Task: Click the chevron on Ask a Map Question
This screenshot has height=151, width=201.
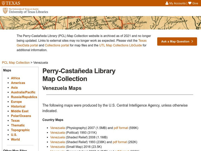Action: click(x=192, y=41)
